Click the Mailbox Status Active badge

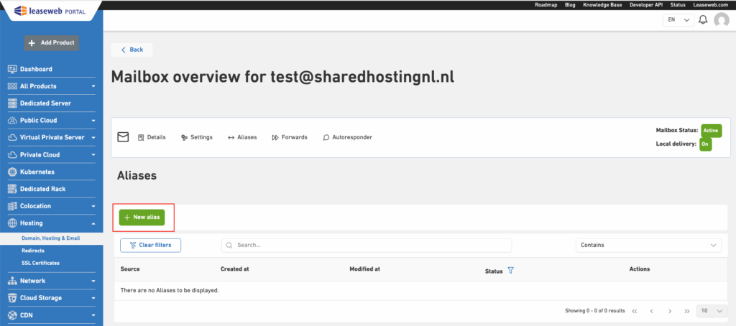(711, 131)
